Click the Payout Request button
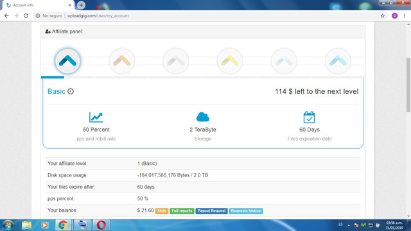Screen dimensions: 411x231 [211, 211]
